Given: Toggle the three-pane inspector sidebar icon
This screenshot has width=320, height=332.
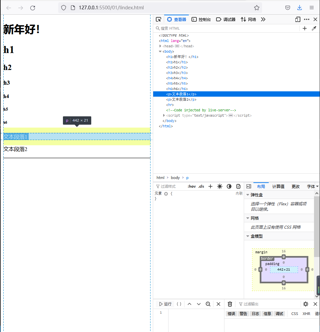Looking at the screenshot, I should pyautogui.click(x=249, y=186).
